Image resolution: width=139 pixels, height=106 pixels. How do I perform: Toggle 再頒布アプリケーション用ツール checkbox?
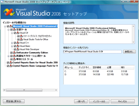11,56
